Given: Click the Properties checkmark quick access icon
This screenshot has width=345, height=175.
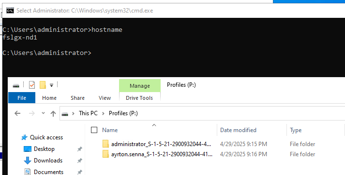Looking at the screenshot, I should tap(32, 85).
